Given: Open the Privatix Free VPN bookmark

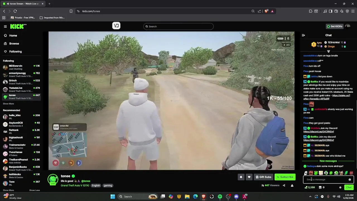Looking at the screenshot, I should (x=23, y=18).
